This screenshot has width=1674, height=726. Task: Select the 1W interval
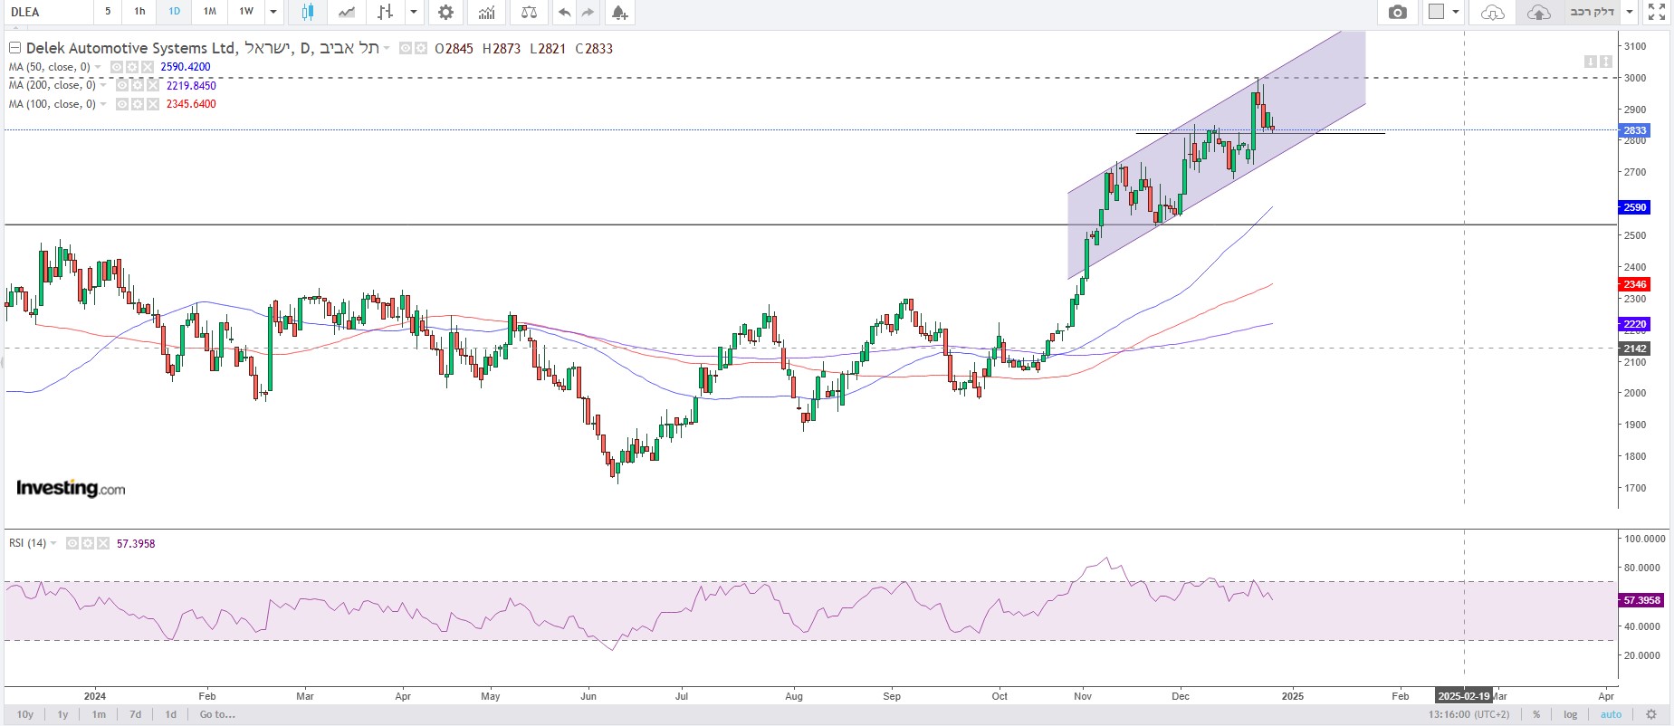click(x=246, y=12)
